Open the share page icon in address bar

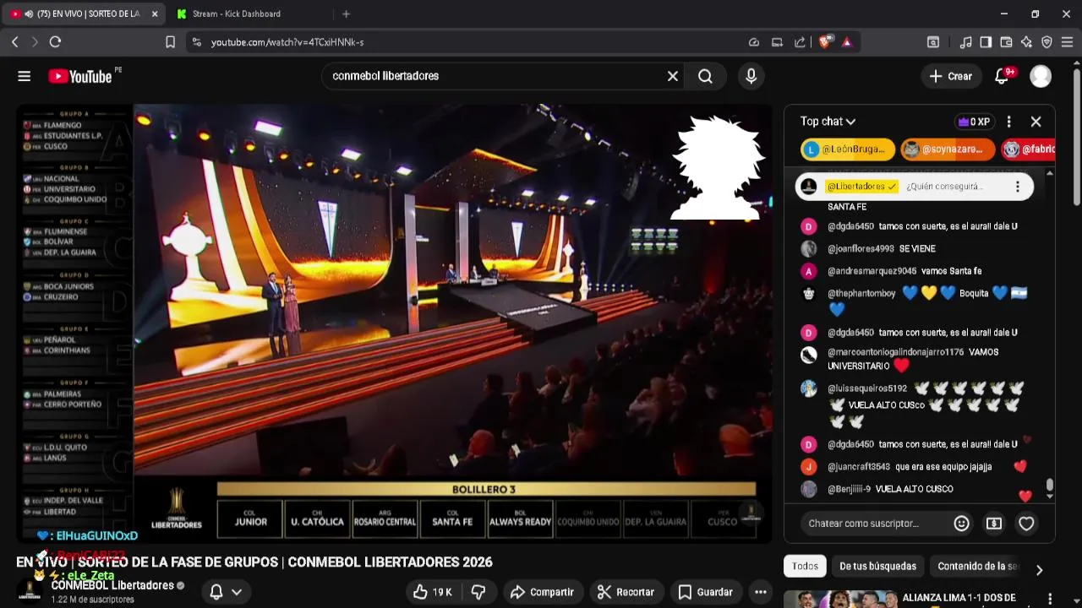[x=800, y=42]
